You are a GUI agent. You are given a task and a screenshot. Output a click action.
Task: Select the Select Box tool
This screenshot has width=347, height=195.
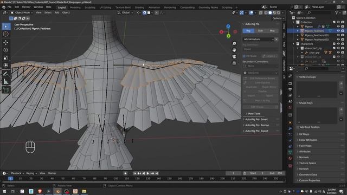pos(6,27)
